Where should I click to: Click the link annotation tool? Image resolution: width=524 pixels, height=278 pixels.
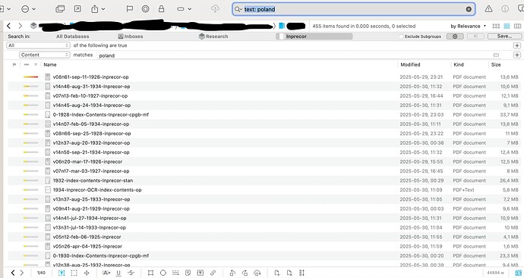pyautogui.click(x=213, y=273)
